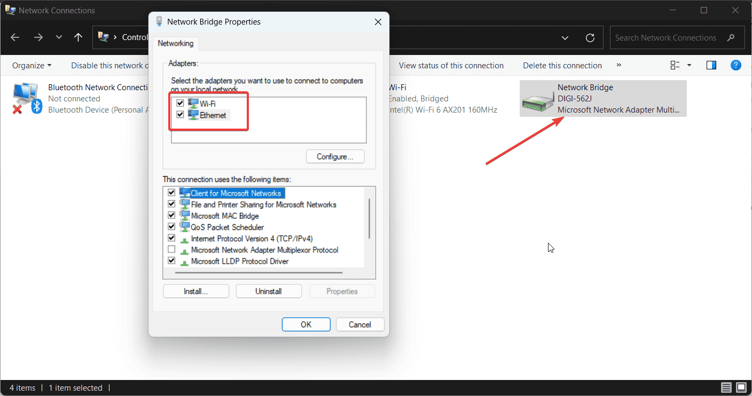Click the Uninstall button
This screenshot has width=752, height=396.
point(269,291)
